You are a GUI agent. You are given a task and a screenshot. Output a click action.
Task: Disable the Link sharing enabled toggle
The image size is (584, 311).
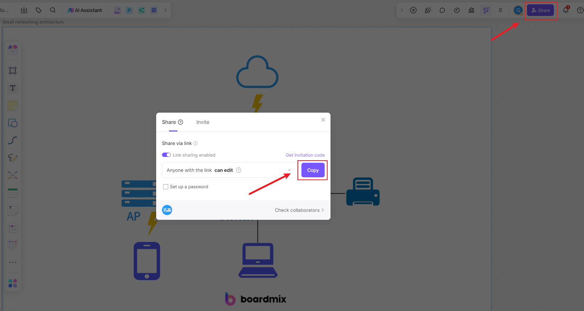[x=166, y=155]
